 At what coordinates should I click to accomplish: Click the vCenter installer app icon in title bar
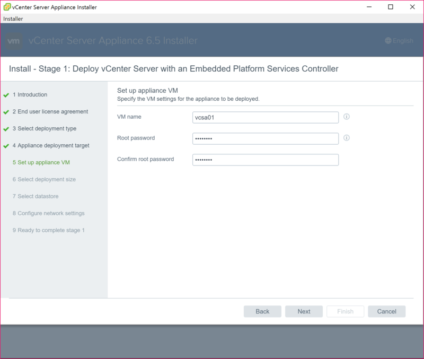[x=7, y=7]
